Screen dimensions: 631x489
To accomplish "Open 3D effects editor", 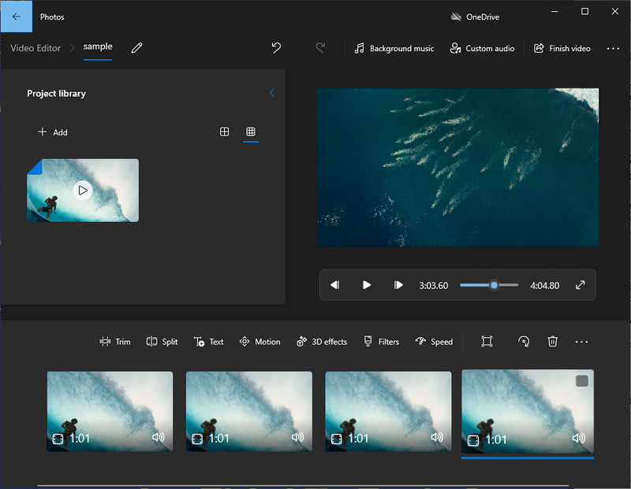I will click(322, 342).
